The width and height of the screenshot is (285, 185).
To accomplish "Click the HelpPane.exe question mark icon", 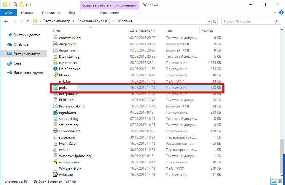I will 55,69.
